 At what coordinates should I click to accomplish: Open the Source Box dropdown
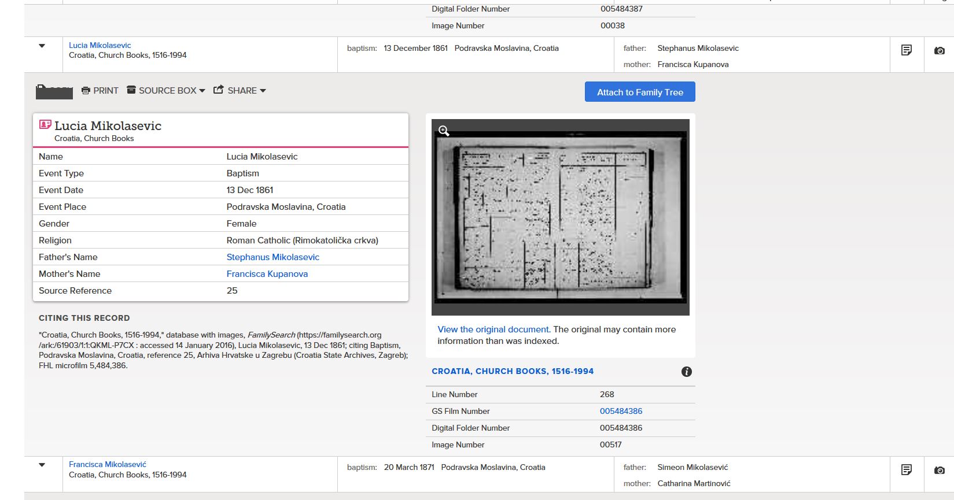(x=166, y=91)
